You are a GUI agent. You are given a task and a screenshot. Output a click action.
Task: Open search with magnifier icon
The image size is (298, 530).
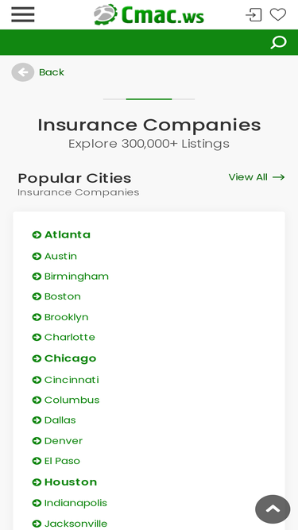pyautogui.click(x=279, y=43)
